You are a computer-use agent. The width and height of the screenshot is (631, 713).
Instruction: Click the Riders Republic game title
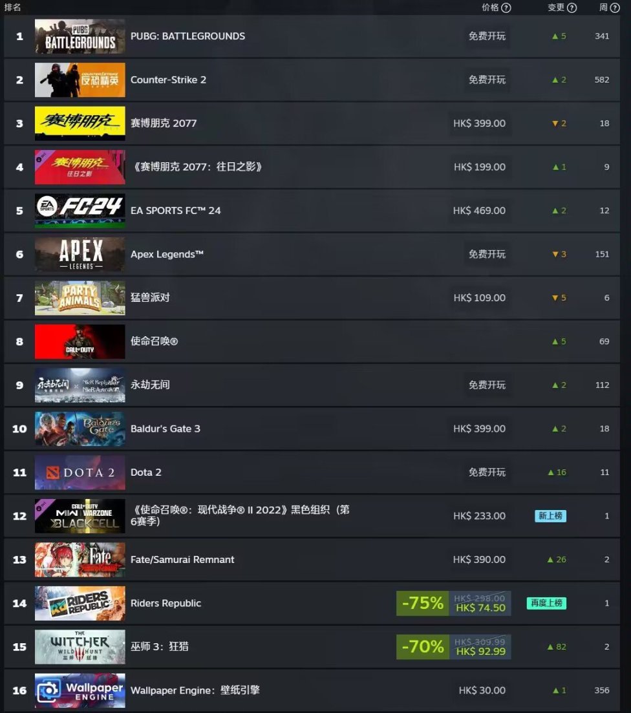[x=166, y=603]
